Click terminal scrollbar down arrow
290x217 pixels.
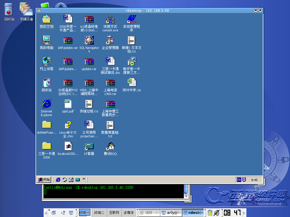(x=186, y=196)
